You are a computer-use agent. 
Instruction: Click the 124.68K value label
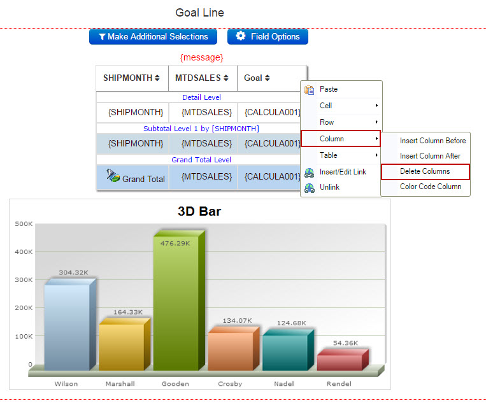(x=292, y=323)
